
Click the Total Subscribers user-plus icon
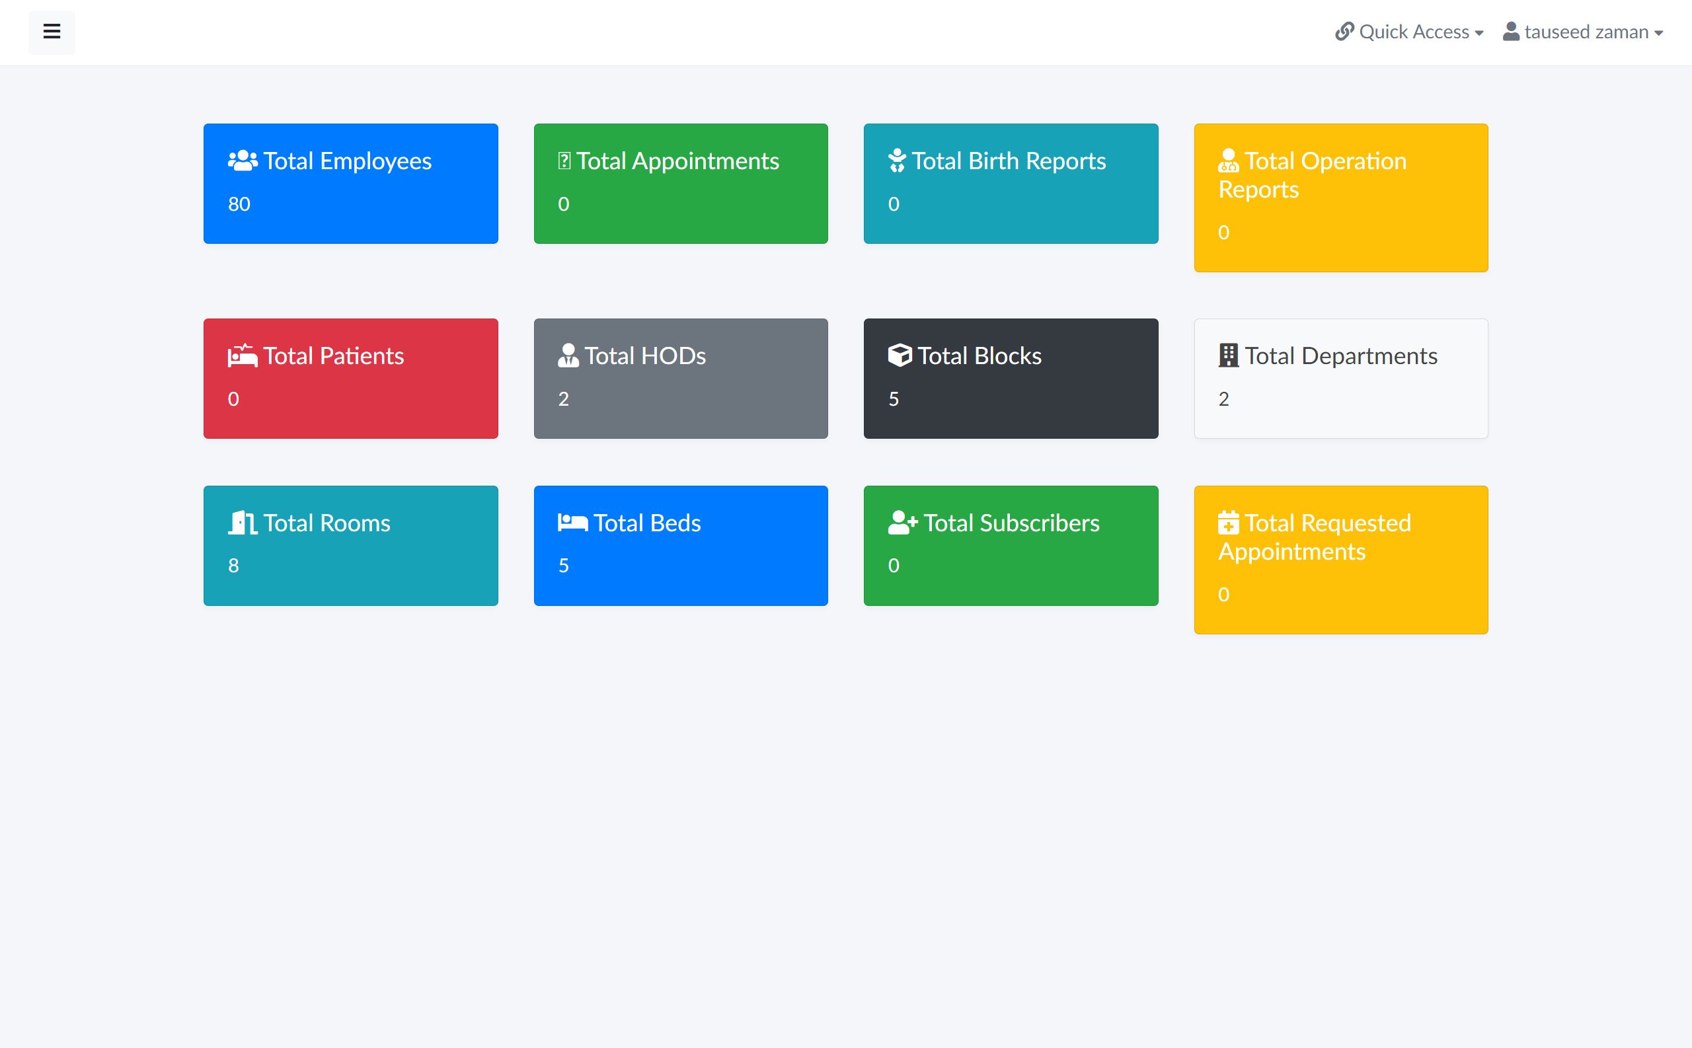[902, 523]
